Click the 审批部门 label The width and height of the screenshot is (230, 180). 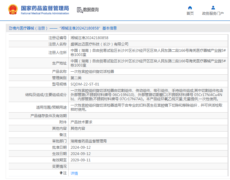coord(59,141)
